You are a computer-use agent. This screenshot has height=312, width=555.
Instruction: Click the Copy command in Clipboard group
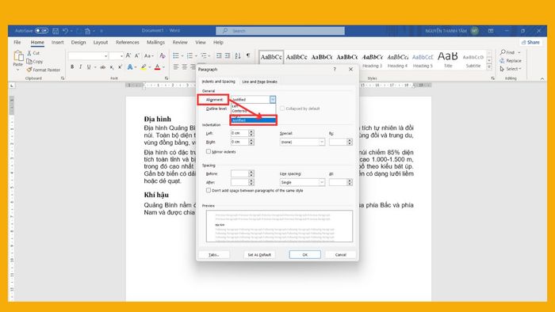pos(35,62)
